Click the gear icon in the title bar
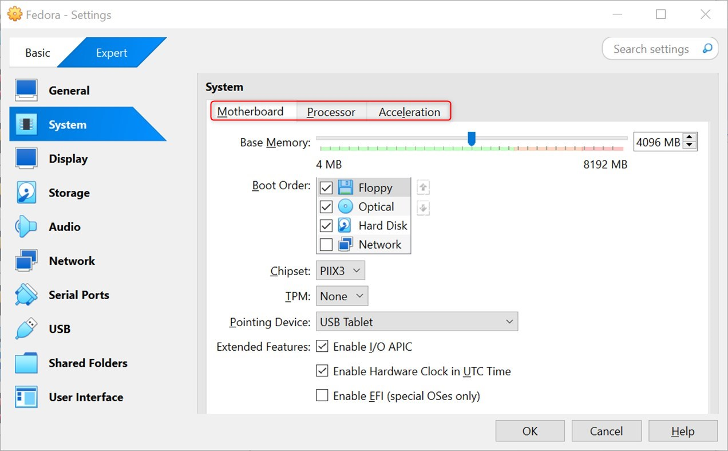728x451 pixels. [14, 14]
